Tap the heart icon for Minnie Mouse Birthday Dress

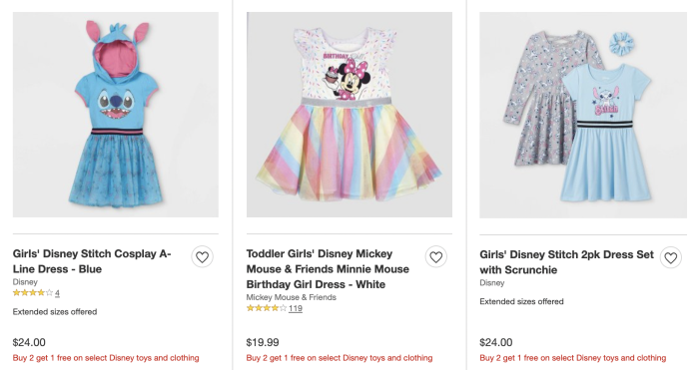(436, 257)
